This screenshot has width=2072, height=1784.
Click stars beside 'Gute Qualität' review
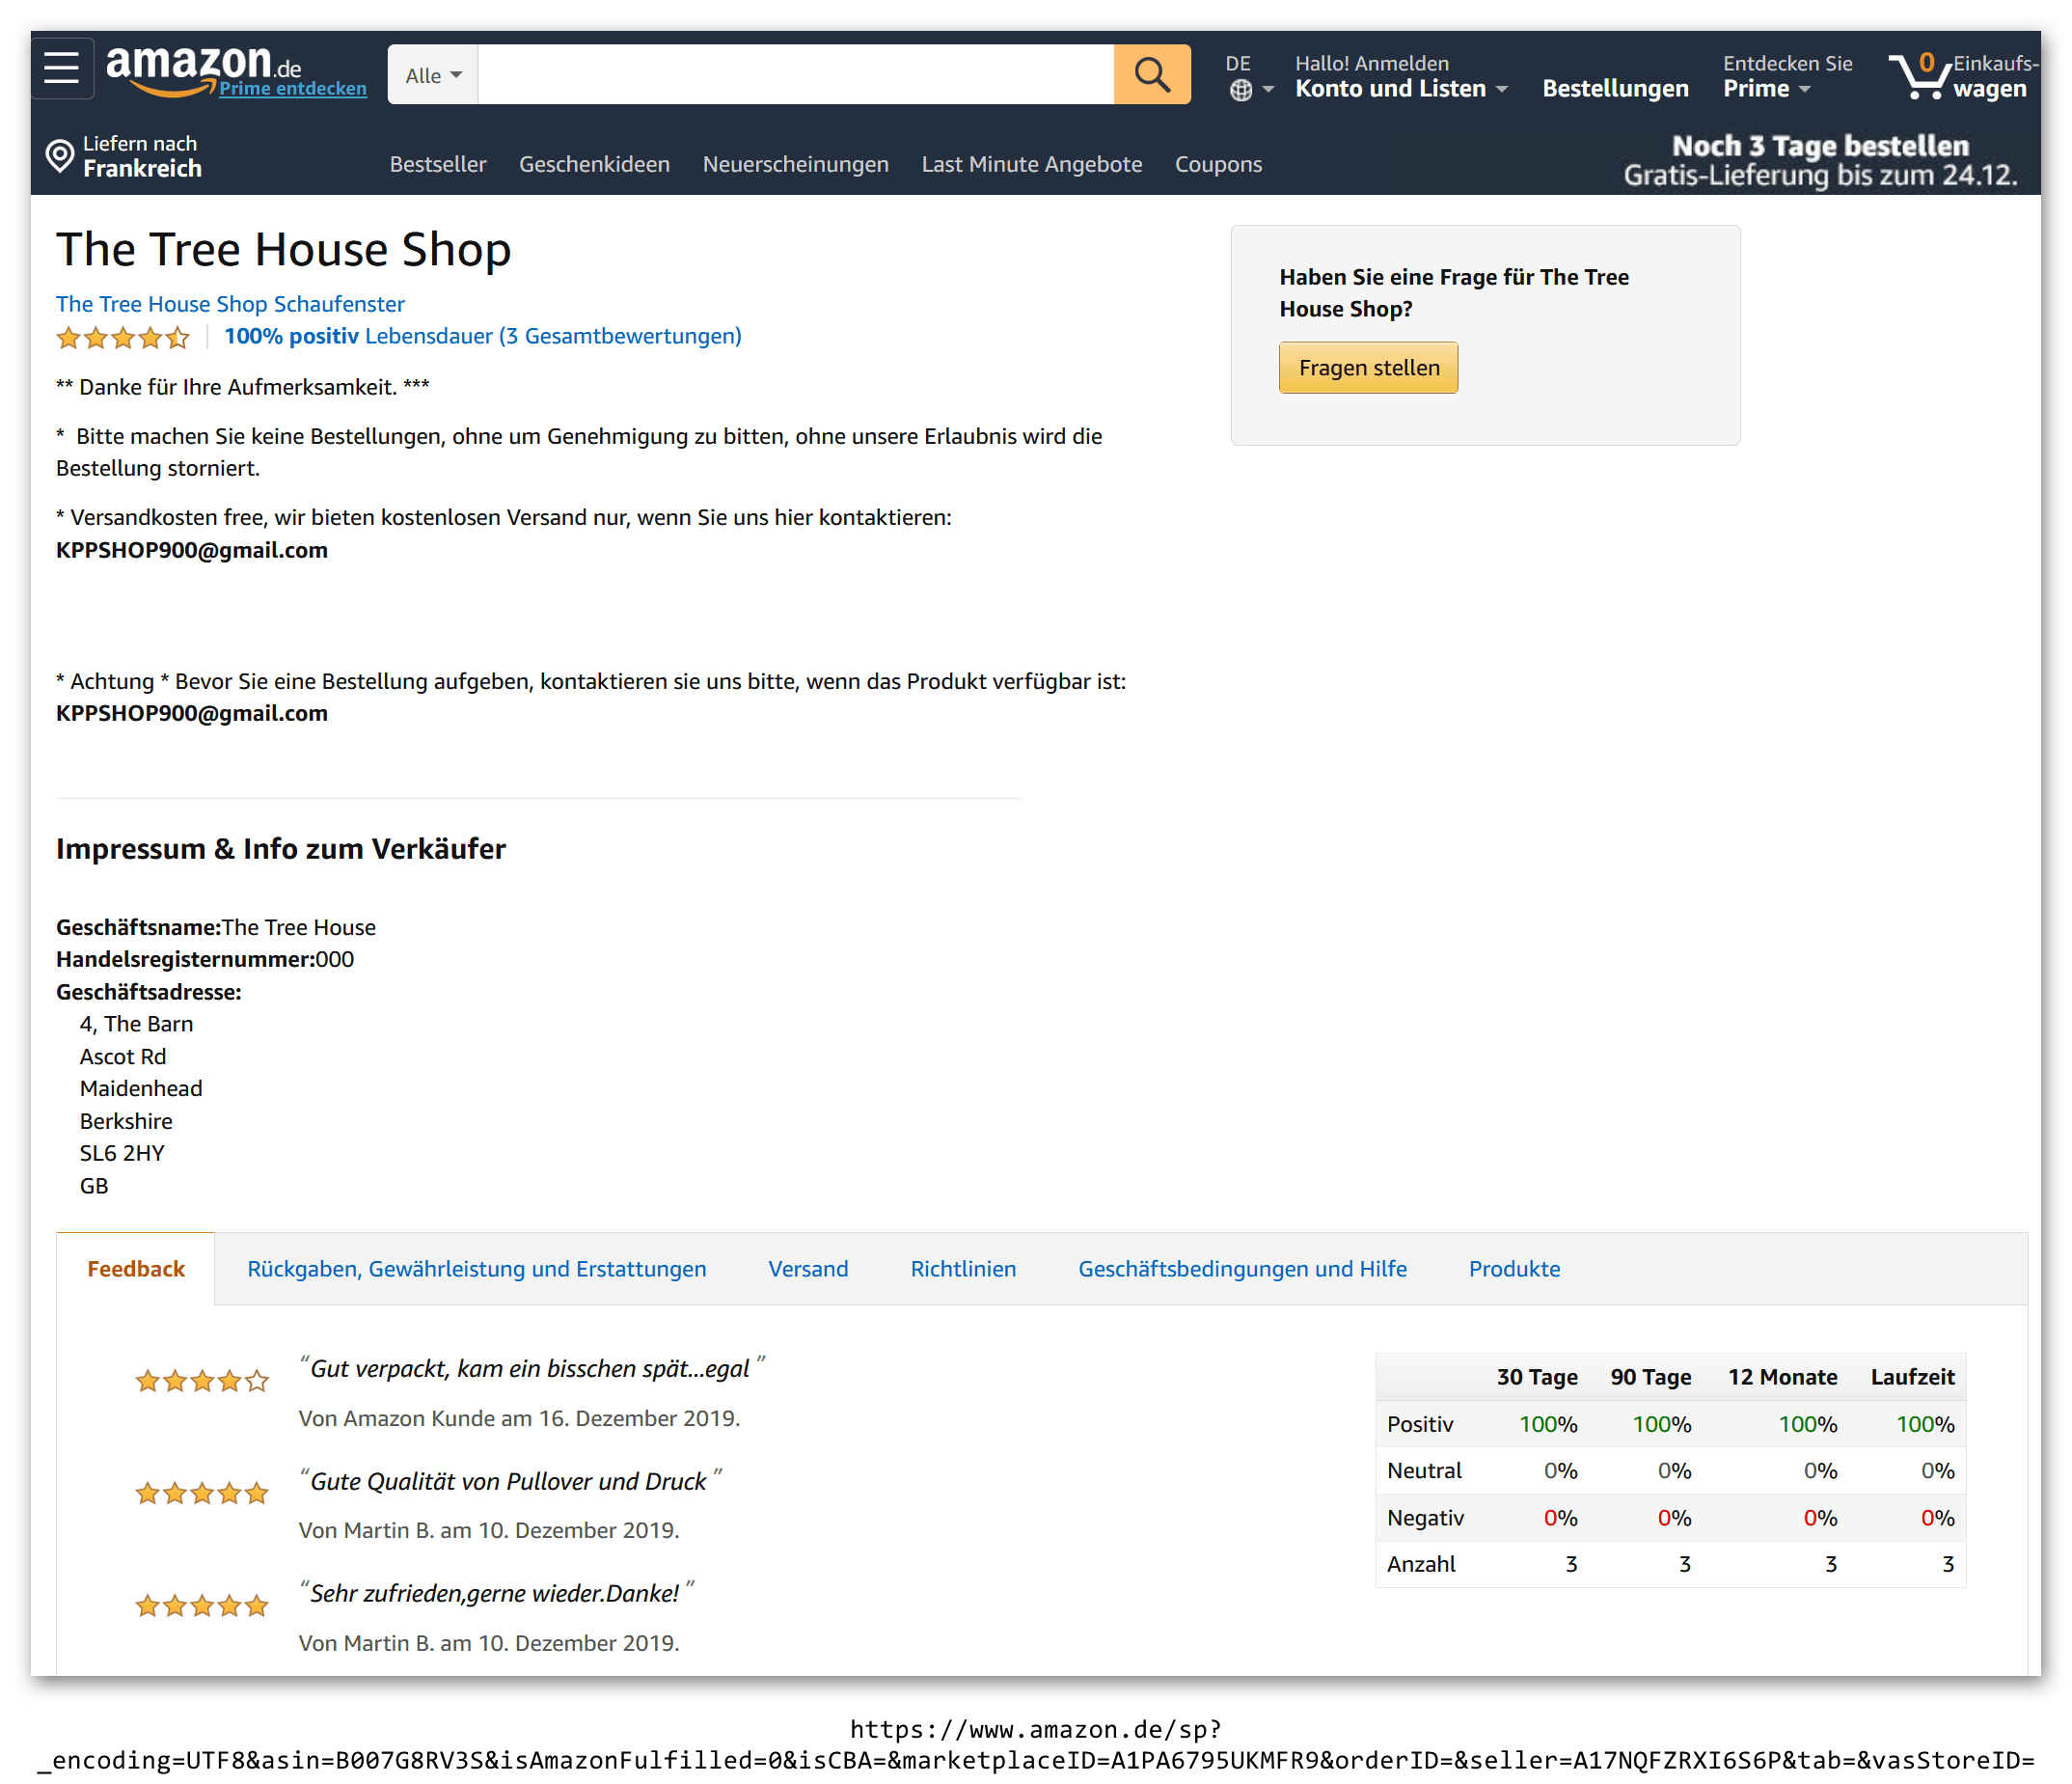click(x=202, y=1493)
